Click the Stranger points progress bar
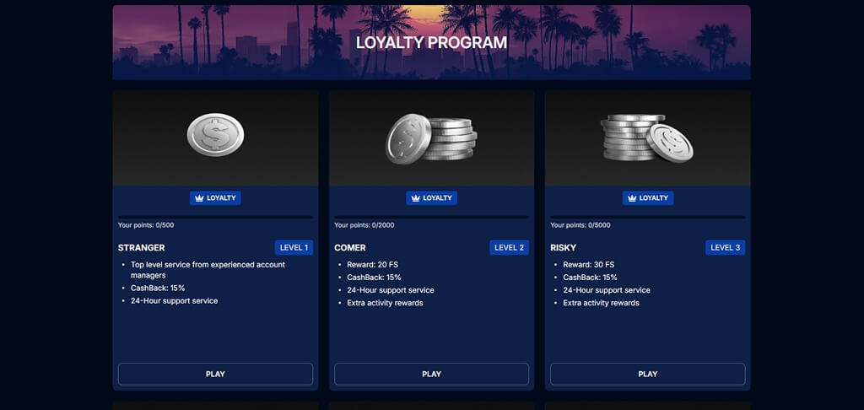This screenshot has width=864, height=410. (x=215, y=217)
